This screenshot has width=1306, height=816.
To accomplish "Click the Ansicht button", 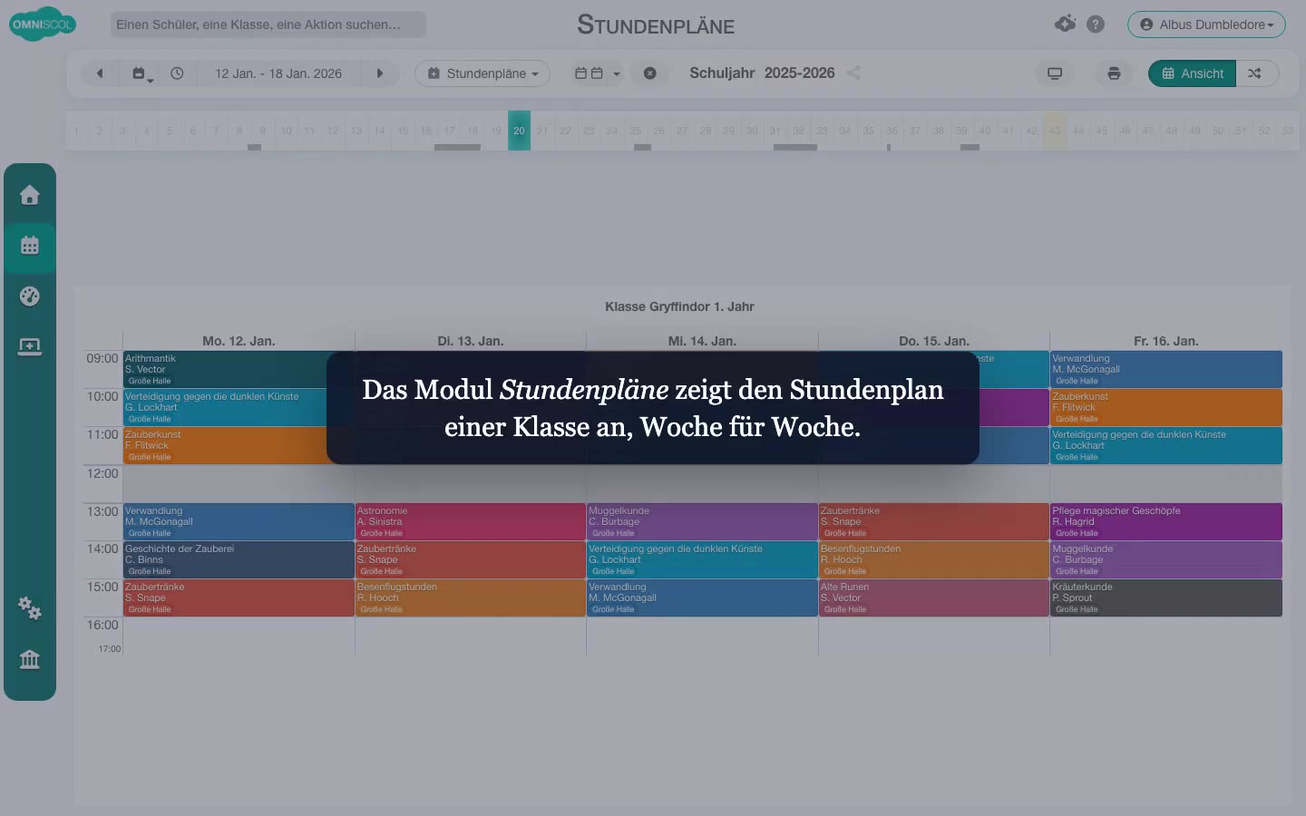I will [1193, 73].
